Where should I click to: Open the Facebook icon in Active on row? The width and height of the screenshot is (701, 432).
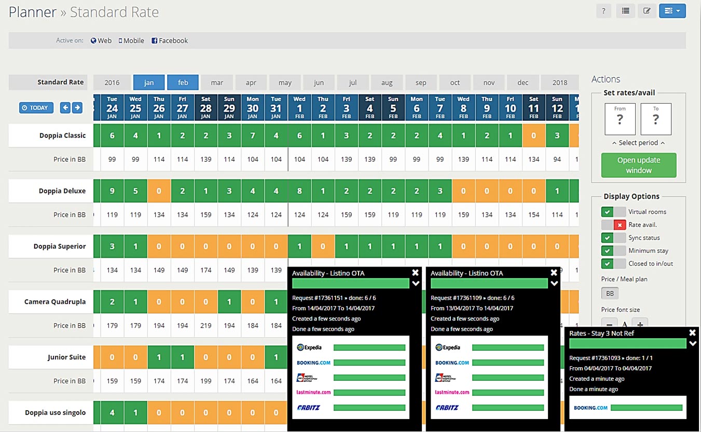click(x=154, y=40)
